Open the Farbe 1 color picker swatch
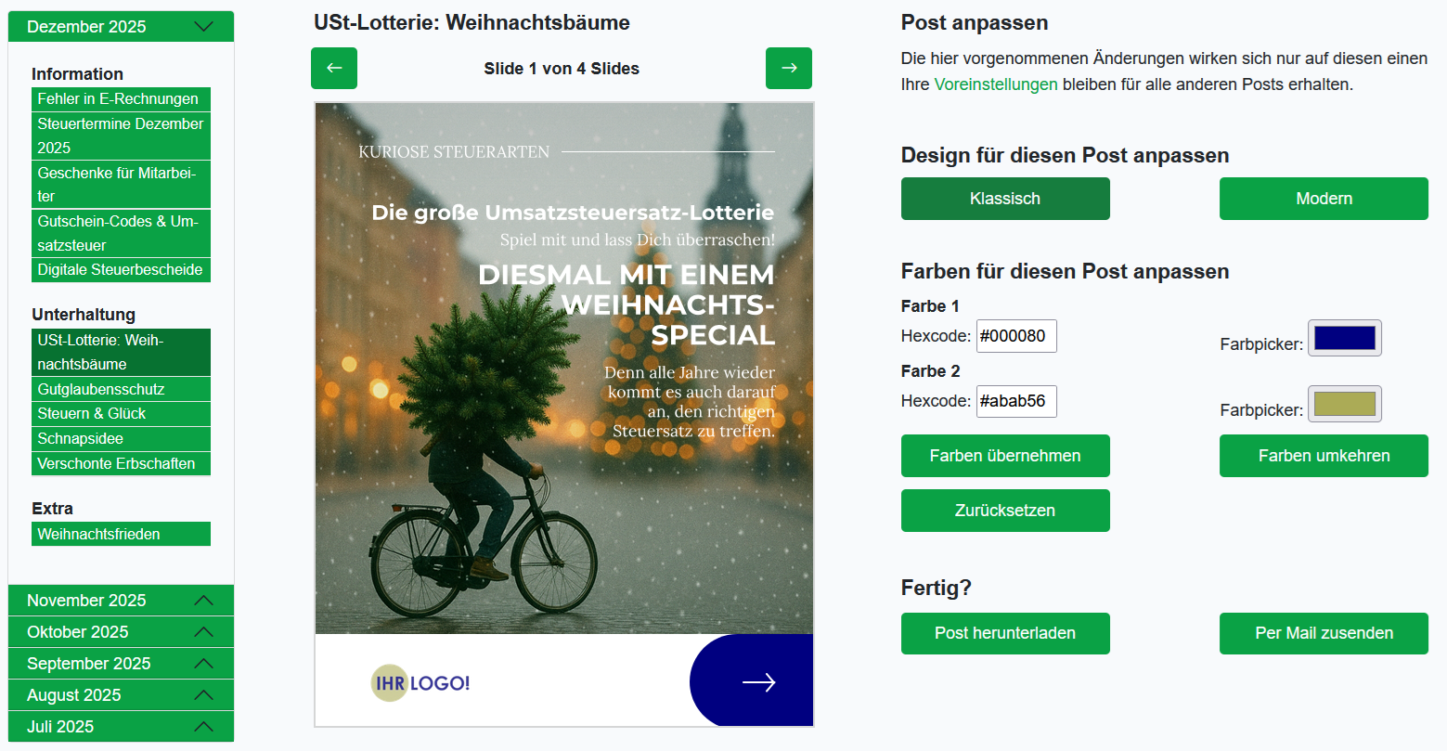 tap(1344, 338)
